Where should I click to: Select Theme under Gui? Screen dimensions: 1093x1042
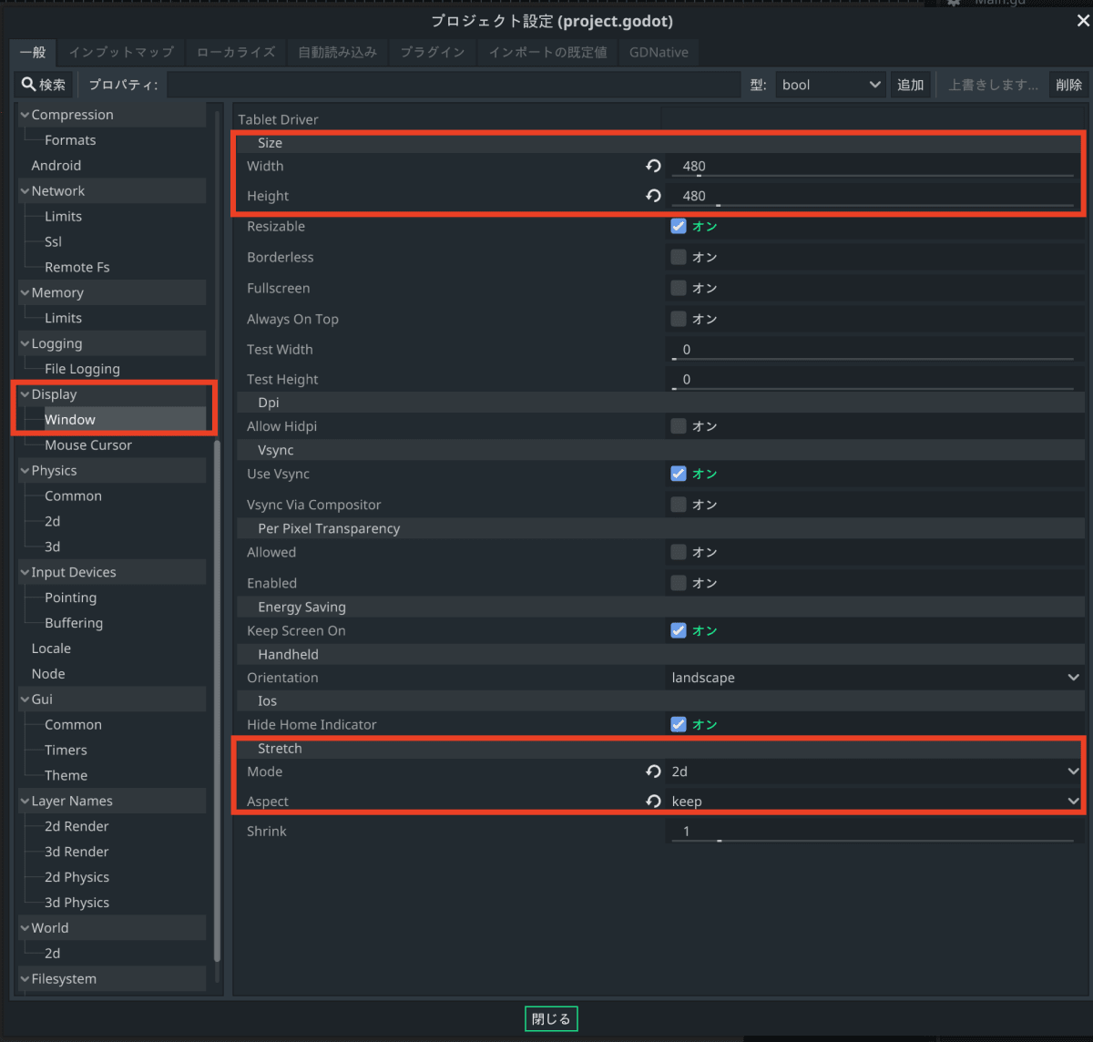[66, 776]
